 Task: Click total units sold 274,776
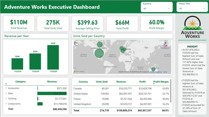pyautogui.click(x=104, y=110)
